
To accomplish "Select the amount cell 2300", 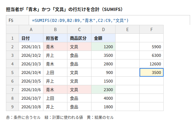I will click(x=103, y=90).
